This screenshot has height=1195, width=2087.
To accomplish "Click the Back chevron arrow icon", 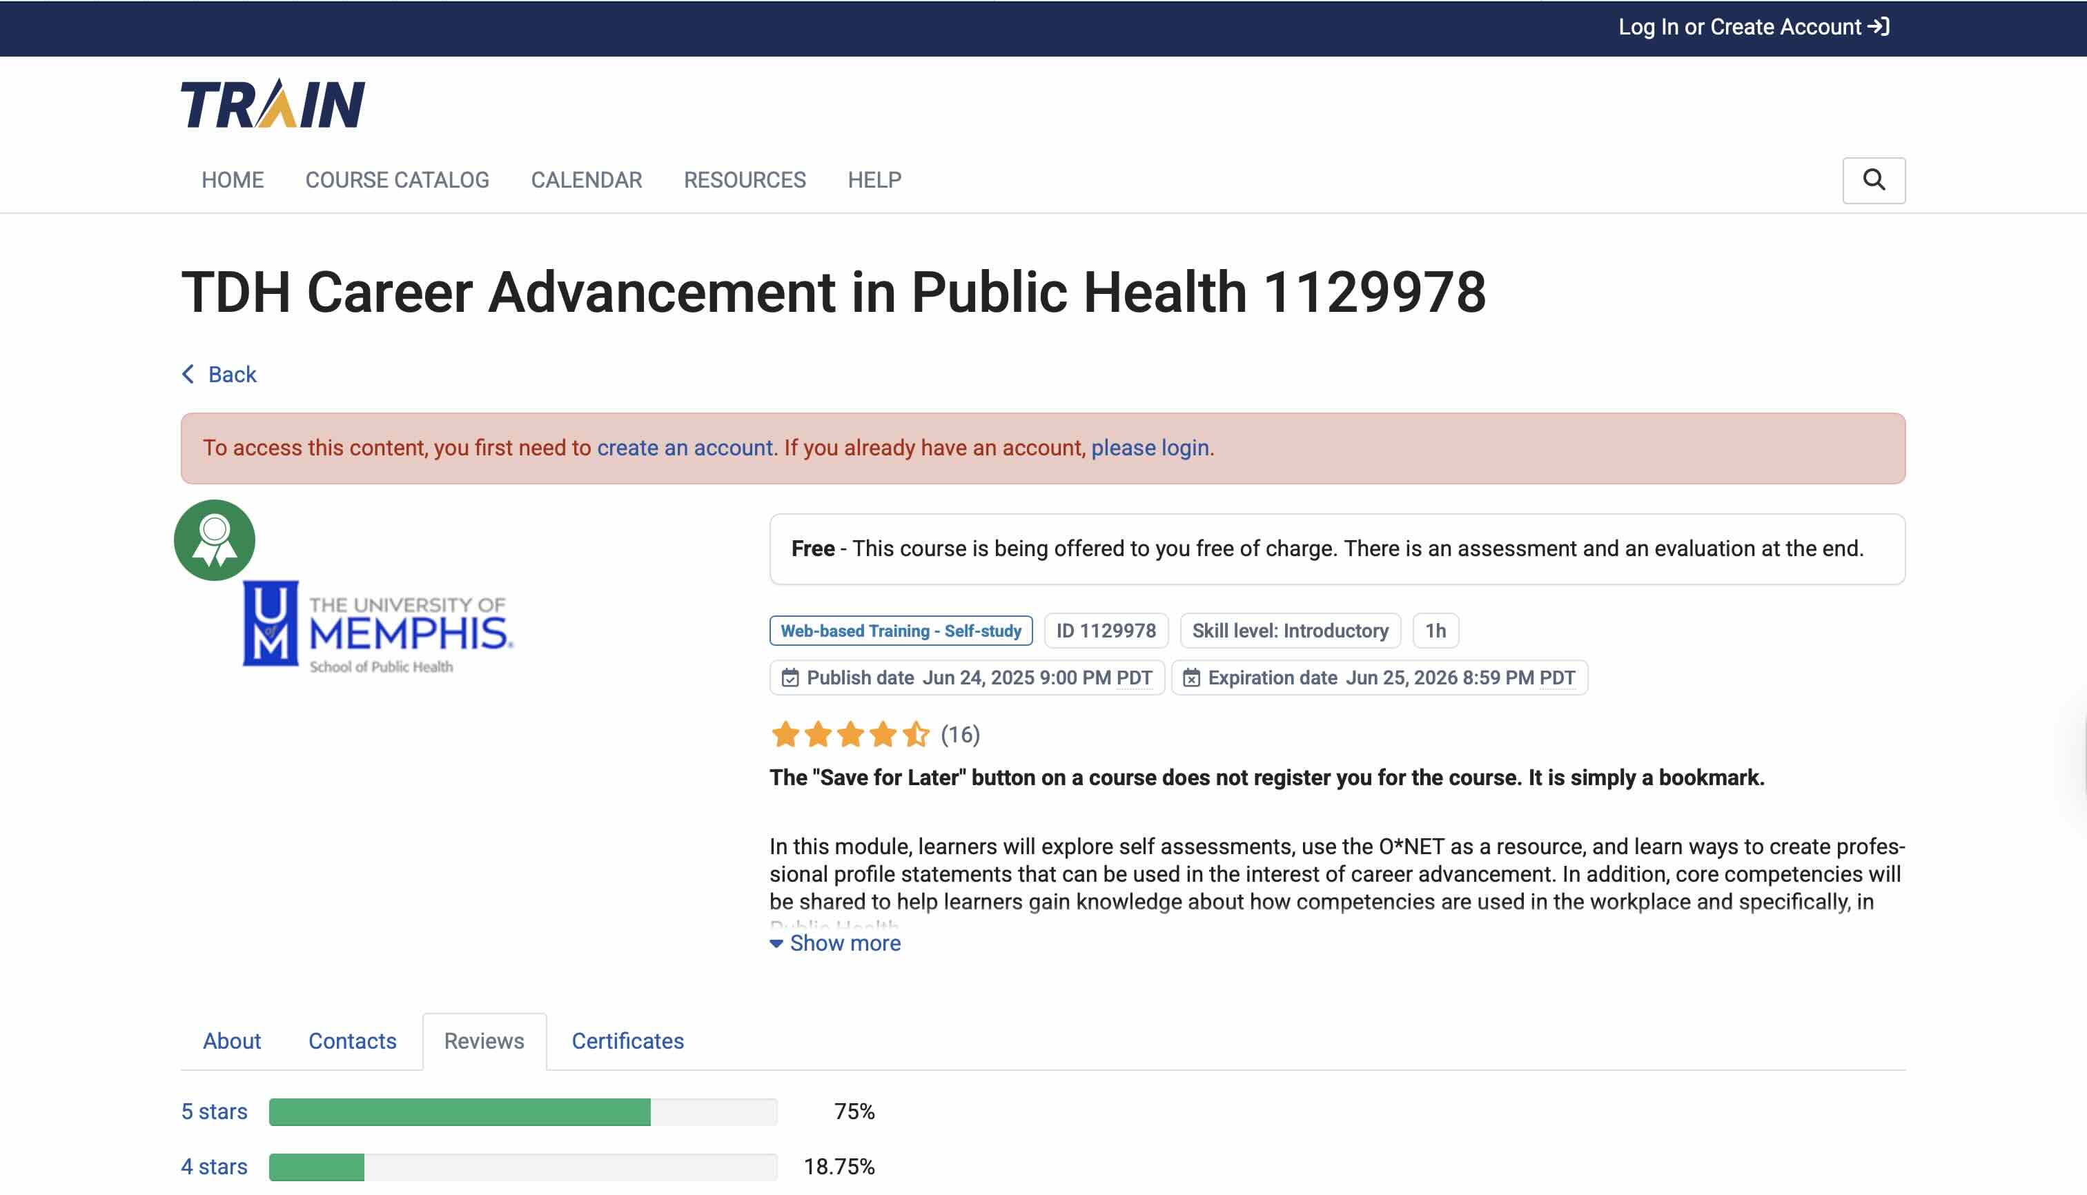I will [x=188, y=374].
